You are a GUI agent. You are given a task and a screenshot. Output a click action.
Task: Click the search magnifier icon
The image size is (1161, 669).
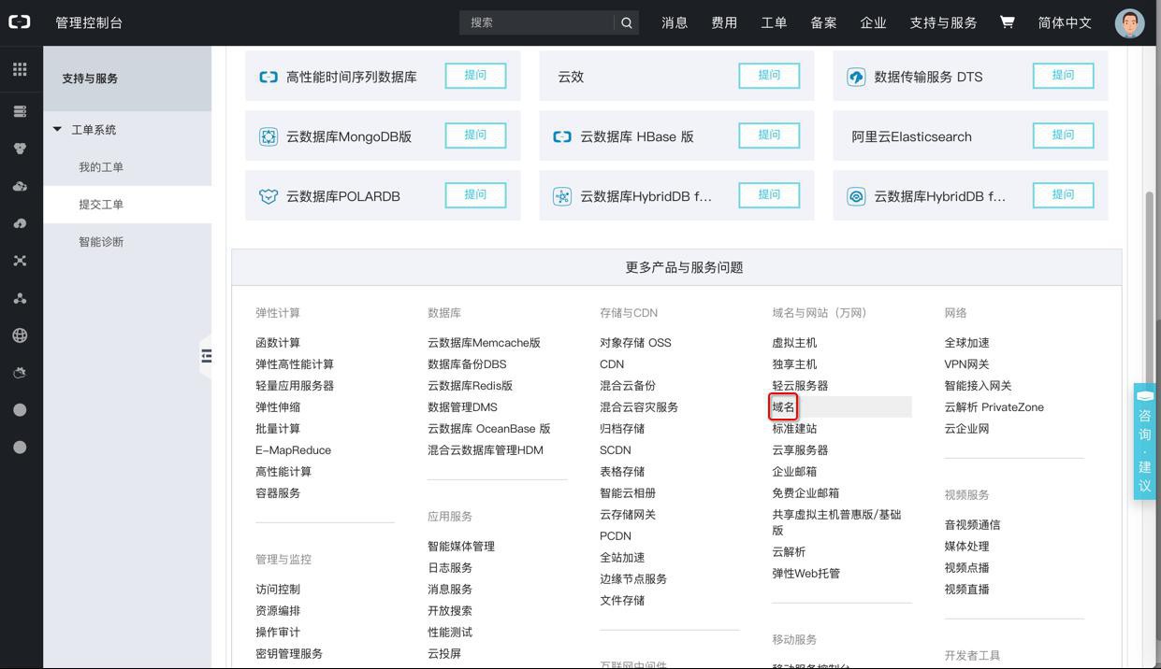coord(627,22)
